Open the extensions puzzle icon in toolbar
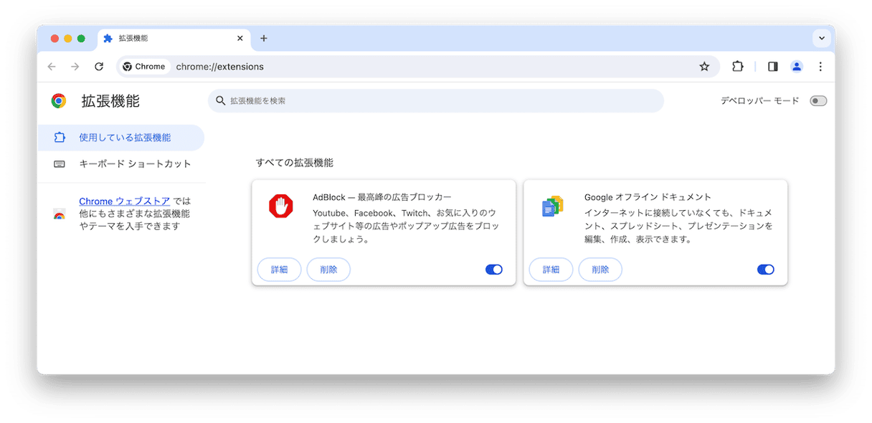 pyautogui.click(x=737, y=67)
